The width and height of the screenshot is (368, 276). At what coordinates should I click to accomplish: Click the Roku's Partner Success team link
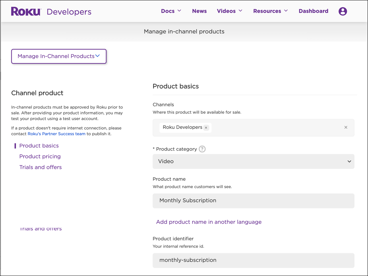pos(56,133)
